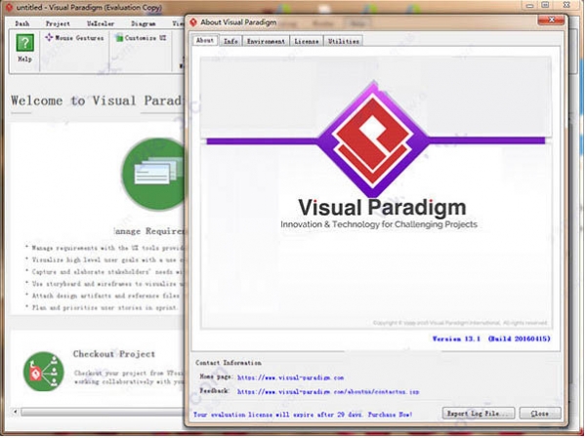The width and height of the screenshot is (586, 438).
Task: Click the 'Plan and prioritize user stories' bullet
Action: (102, 307)
